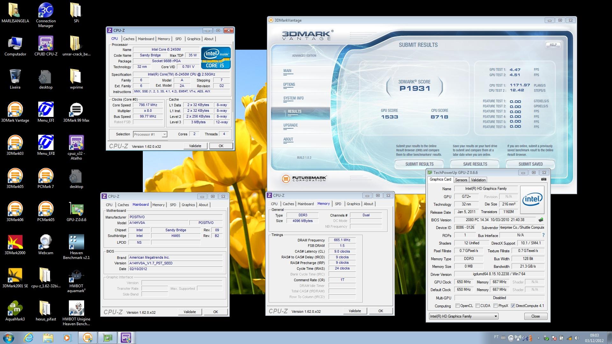Click the GPU-Z screenshot camera icon
The height and width of the screenshot is (344, 612).
[543, 180]
